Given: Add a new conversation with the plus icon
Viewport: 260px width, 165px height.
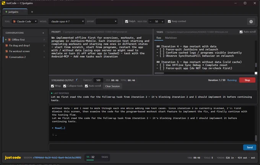Looking at the screenshot, I should click(43, 33).
